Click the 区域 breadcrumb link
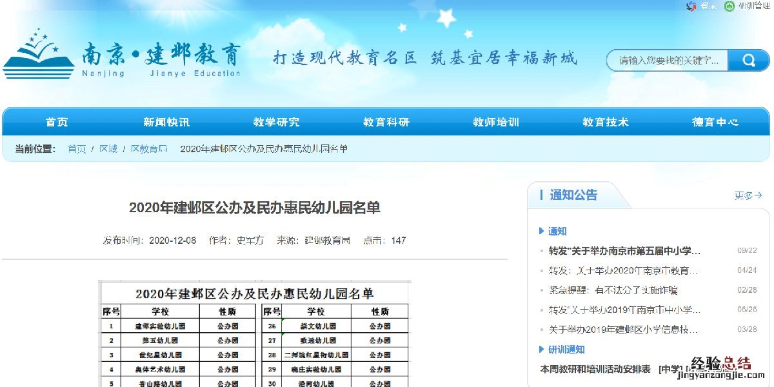The height and width of the screenshot is (387, 774). [x=108, y=149]
